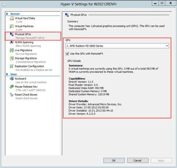Select Storage Migrations setting
The height and width of the screenshot is (168, 177).
pos(26,58)
